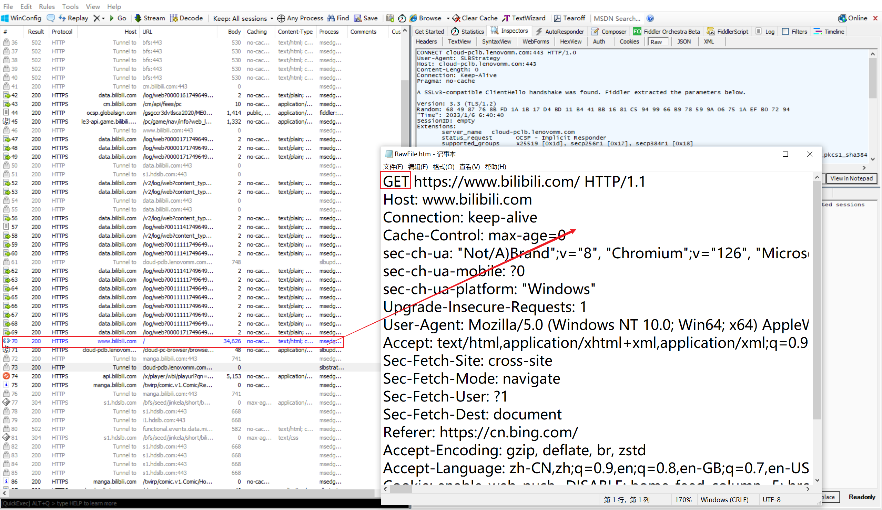Sort by Result column header

(x=36, y=31)
